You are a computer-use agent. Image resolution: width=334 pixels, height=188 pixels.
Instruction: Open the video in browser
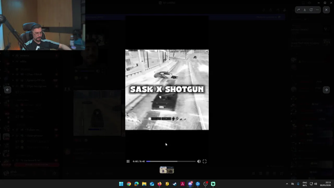point(311,10)
